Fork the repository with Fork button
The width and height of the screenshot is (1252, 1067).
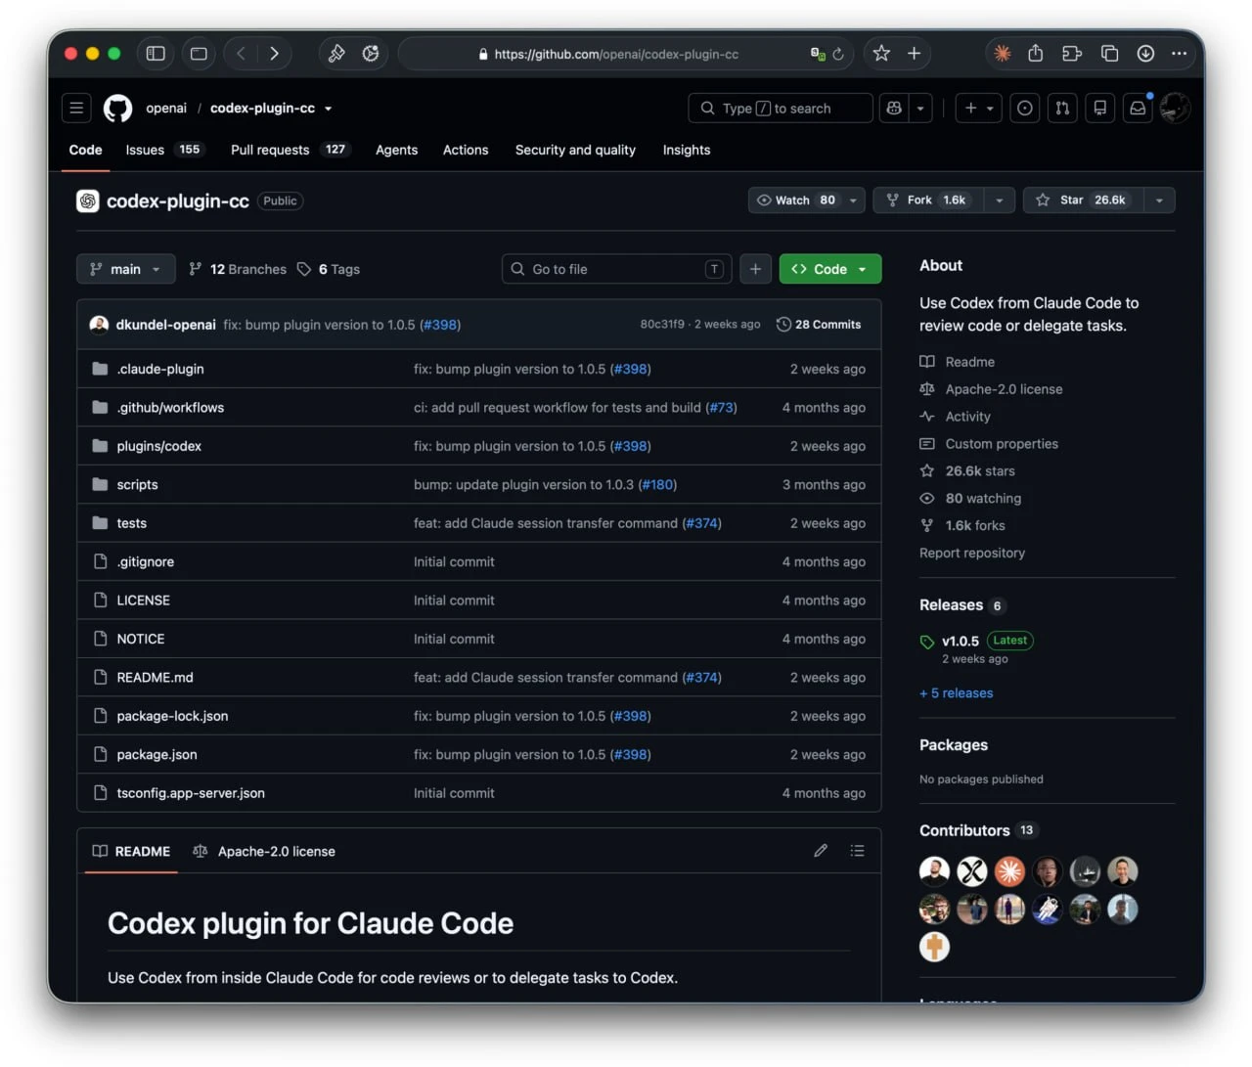pyautogui.click(x=928, y=200)
